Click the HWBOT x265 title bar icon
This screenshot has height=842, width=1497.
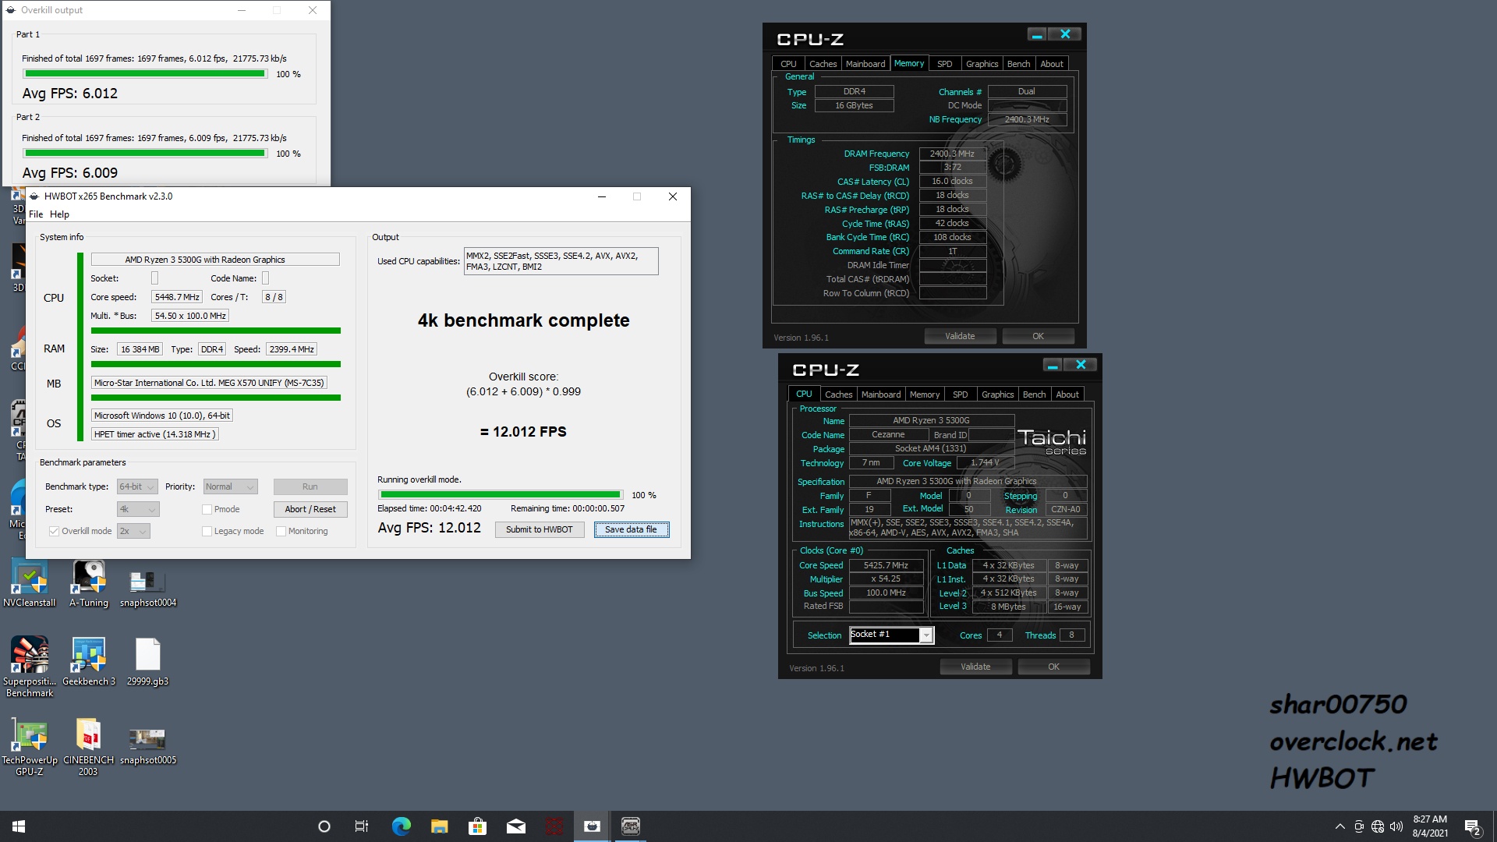coord(35,196)
